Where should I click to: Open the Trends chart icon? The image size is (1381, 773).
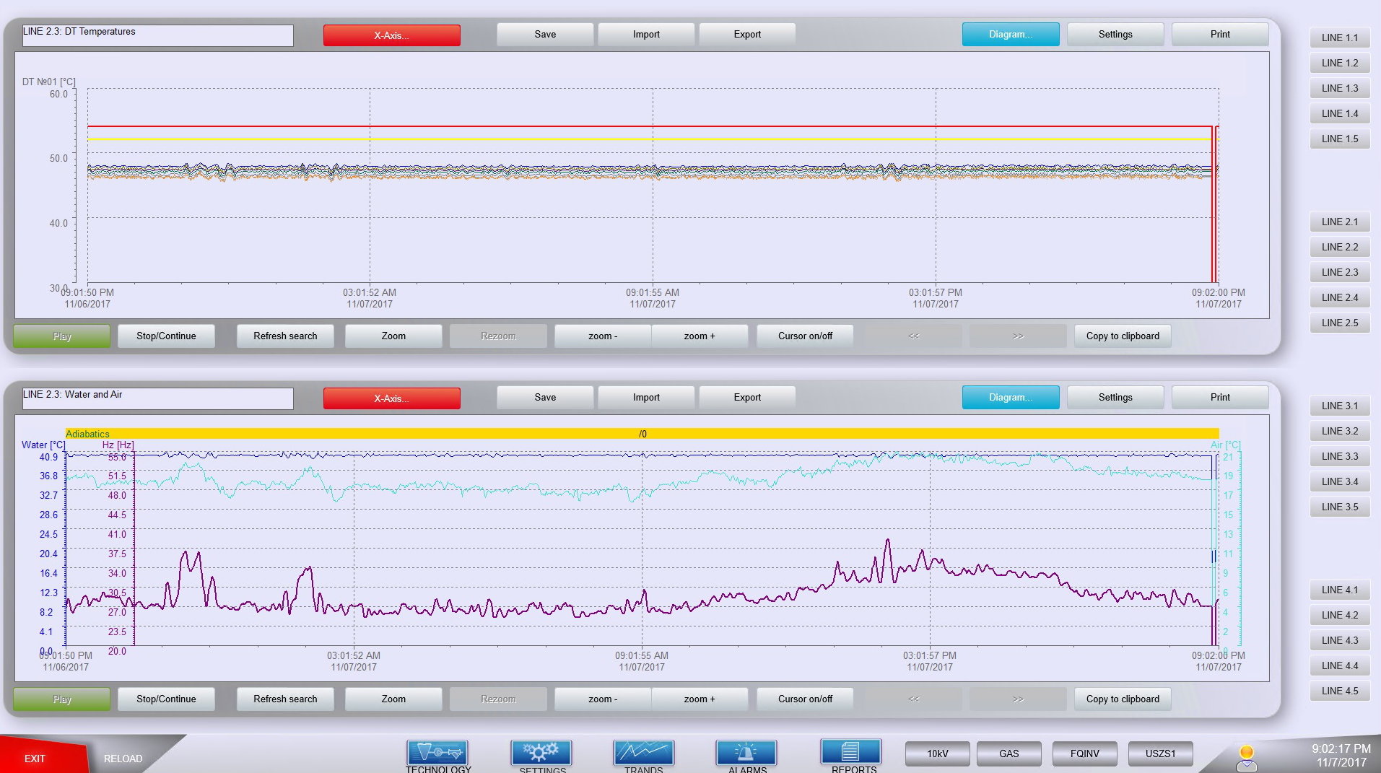[643, 753]
